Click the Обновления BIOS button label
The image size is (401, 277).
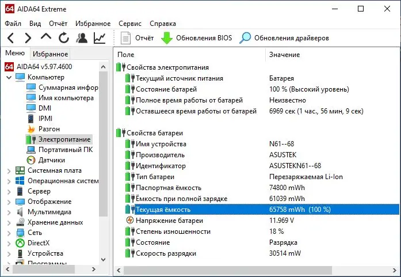pos(204,38)
